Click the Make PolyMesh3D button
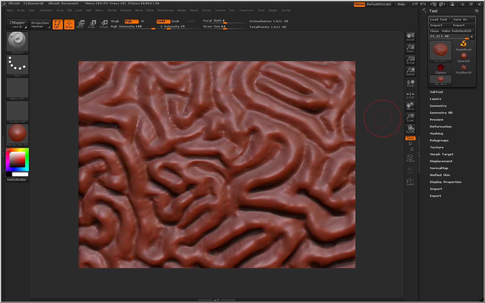This screenshot has width=485, height=303. (x=457, y=31)
